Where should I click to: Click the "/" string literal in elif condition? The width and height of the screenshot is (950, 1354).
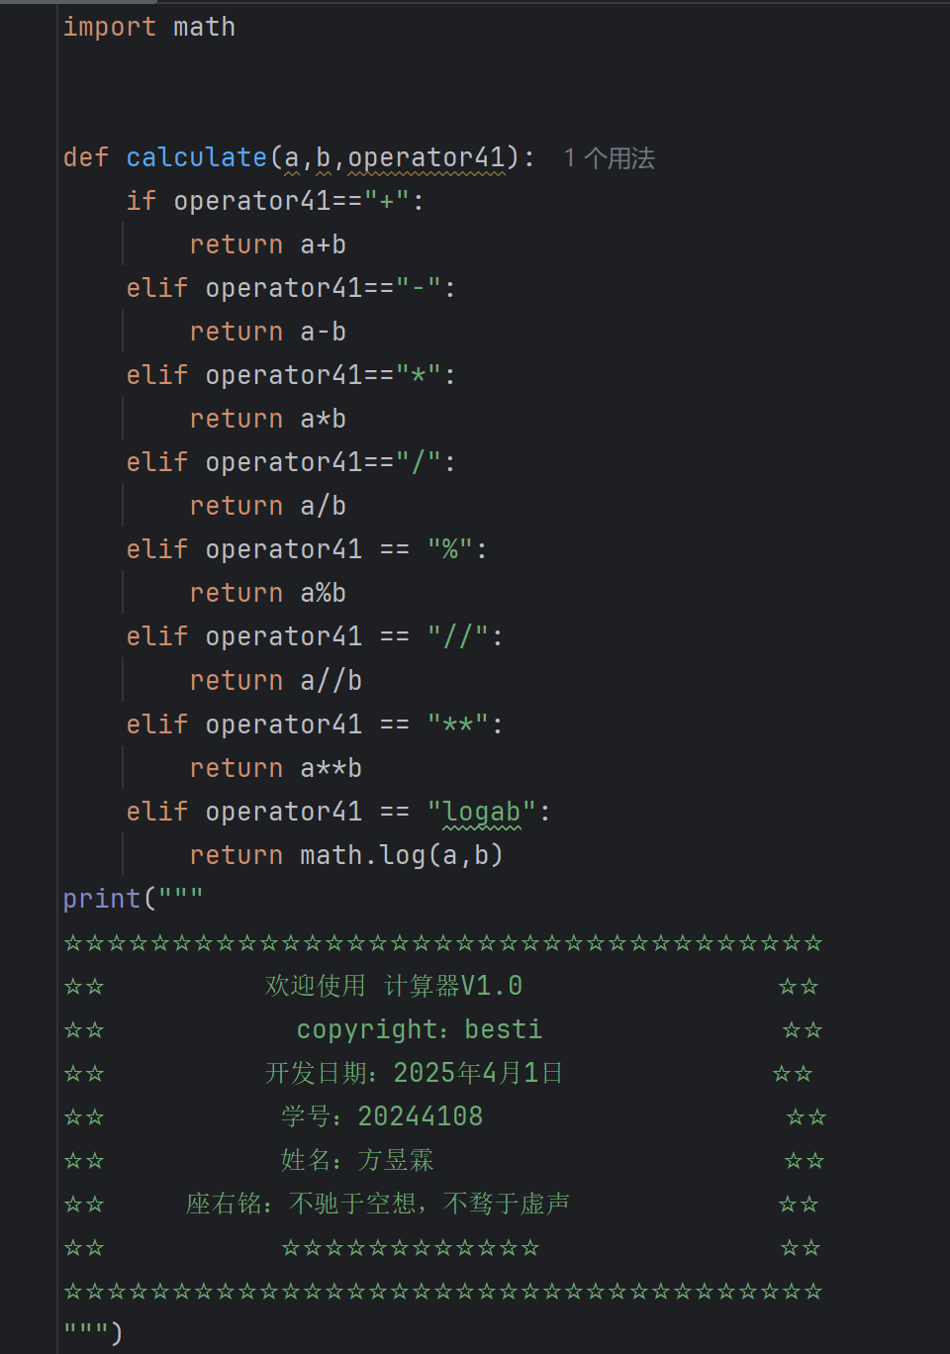pos(418,462)
